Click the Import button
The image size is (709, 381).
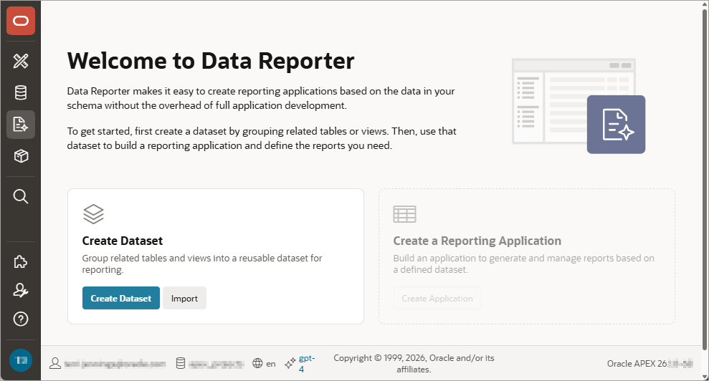point(184,299)
